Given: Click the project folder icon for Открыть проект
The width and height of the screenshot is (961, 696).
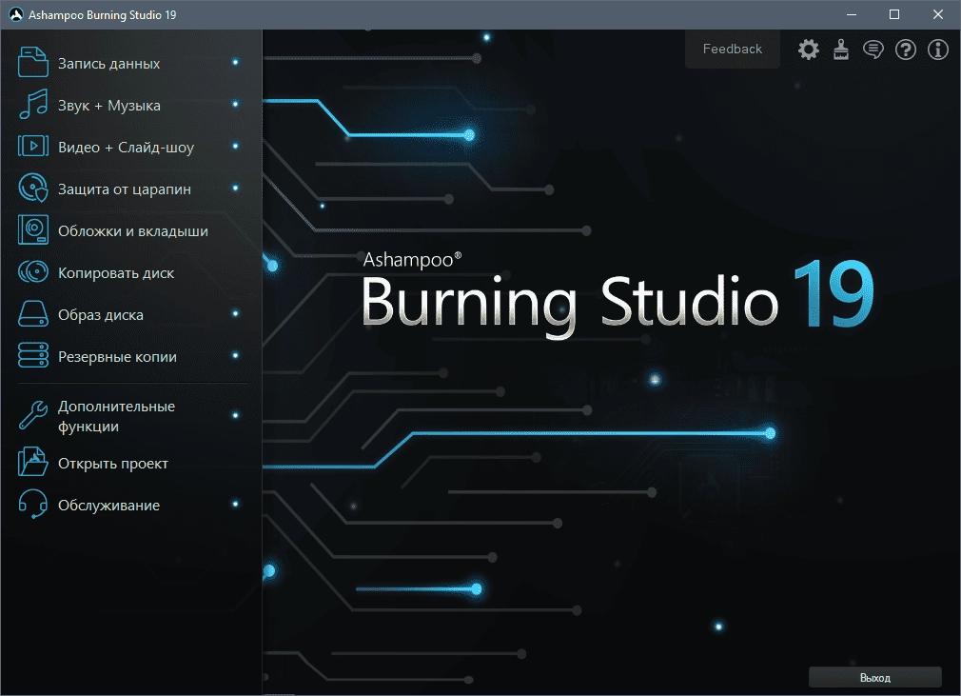Looking at the screenshot, I should tap(33, 463).
